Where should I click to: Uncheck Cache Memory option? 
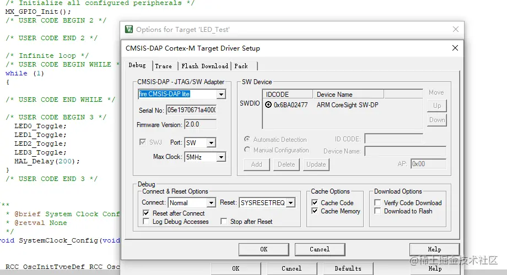[315, 211]
